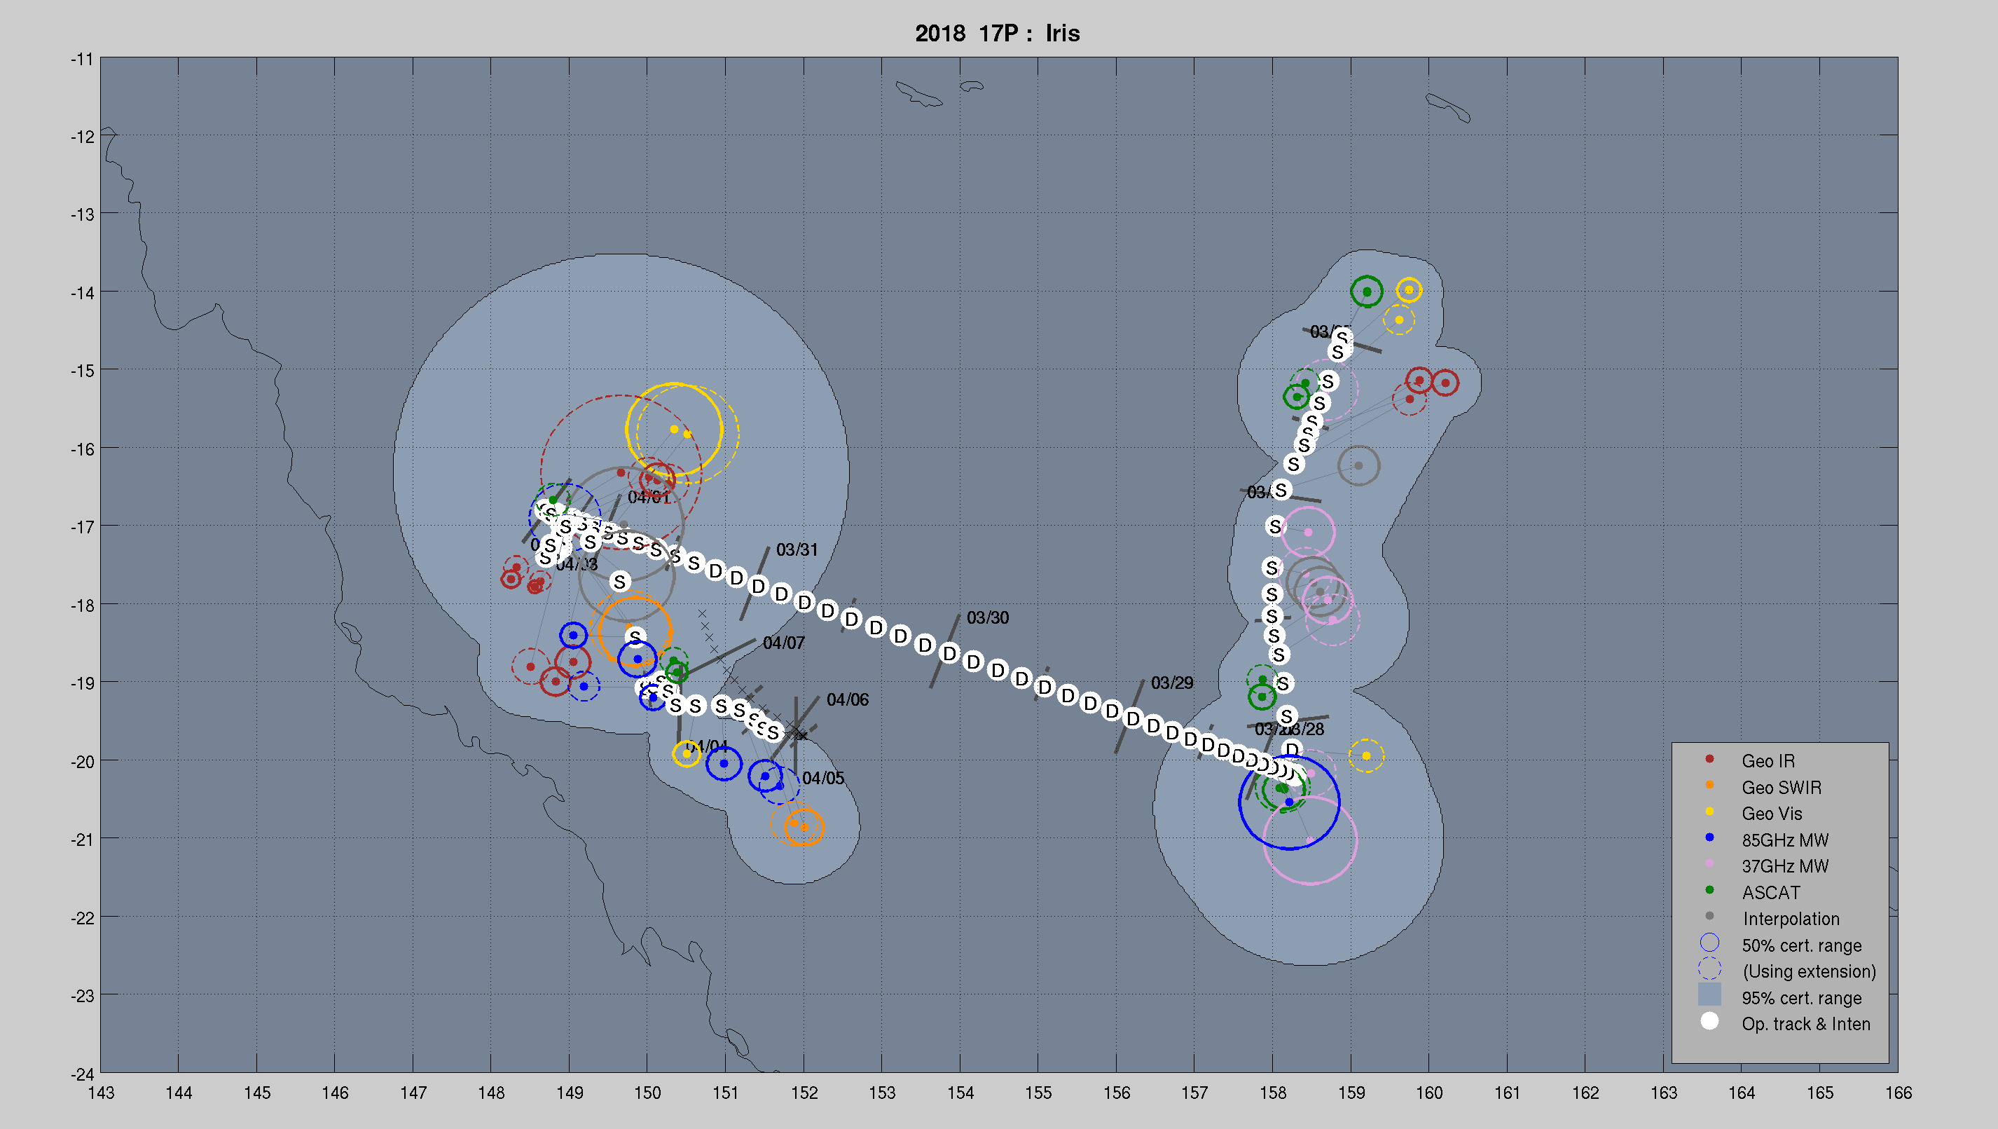Click the 95% cert. range color swatch
The image size is (1998, 1129).
[1709, 994]
